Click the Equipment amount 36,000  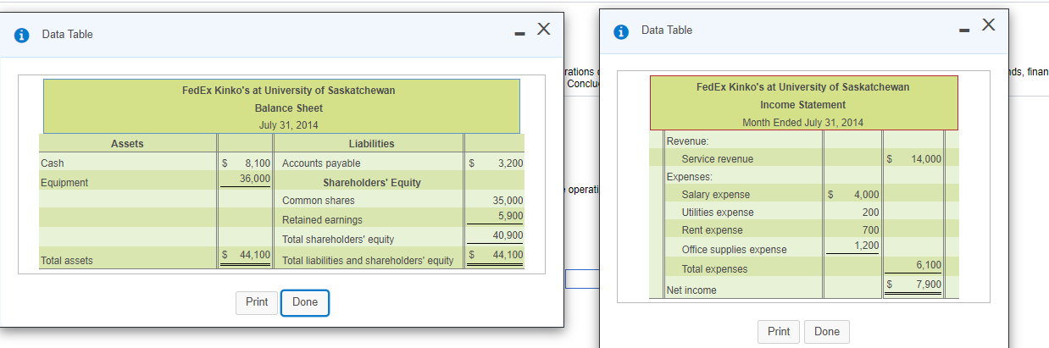[x=255, y=179]
